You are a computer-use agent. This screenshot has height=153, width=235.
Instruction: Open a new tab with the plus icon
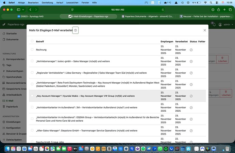(x=224, y=10)
